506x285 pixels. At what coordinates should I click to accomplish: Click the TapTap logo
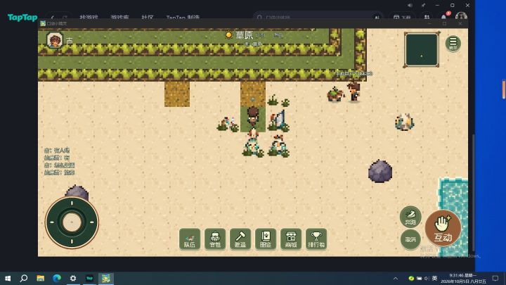(22, 17)
